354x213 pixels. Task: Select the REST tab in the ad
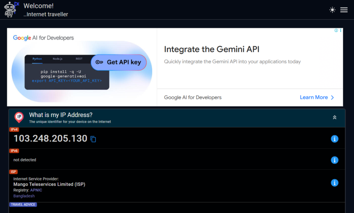pyautogui.click(x=79, y=58)
